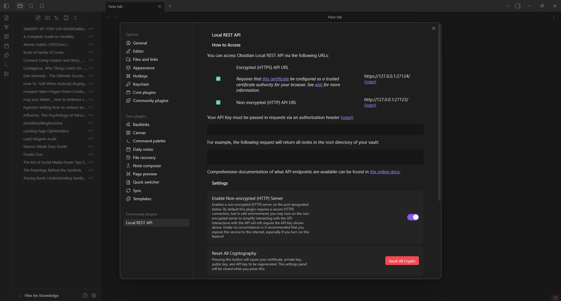Click the API key field
Image resolution: width=561 pixels, height=301 pixels.
click(x=315, y=130)
